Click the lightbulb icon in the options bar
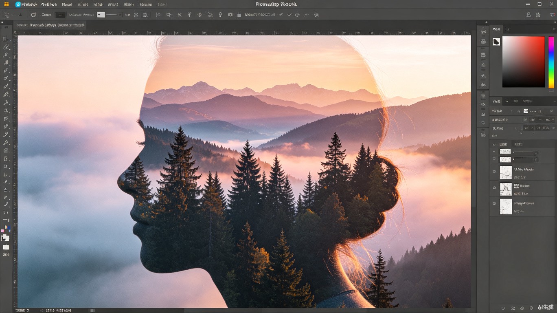The height and width of the screenshot is (313, 557). click(220, 15)
